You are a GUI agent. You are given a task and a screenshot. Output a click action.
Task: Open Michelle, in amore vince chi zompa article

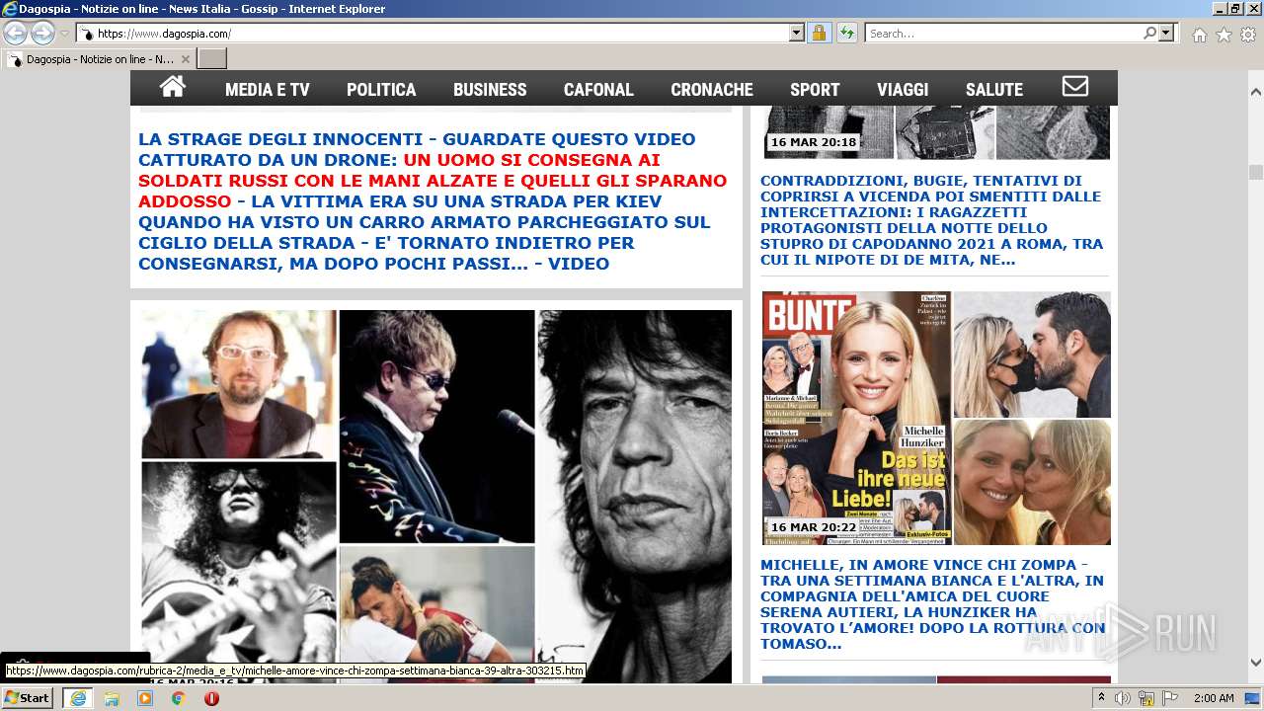(x=932, y=604)
